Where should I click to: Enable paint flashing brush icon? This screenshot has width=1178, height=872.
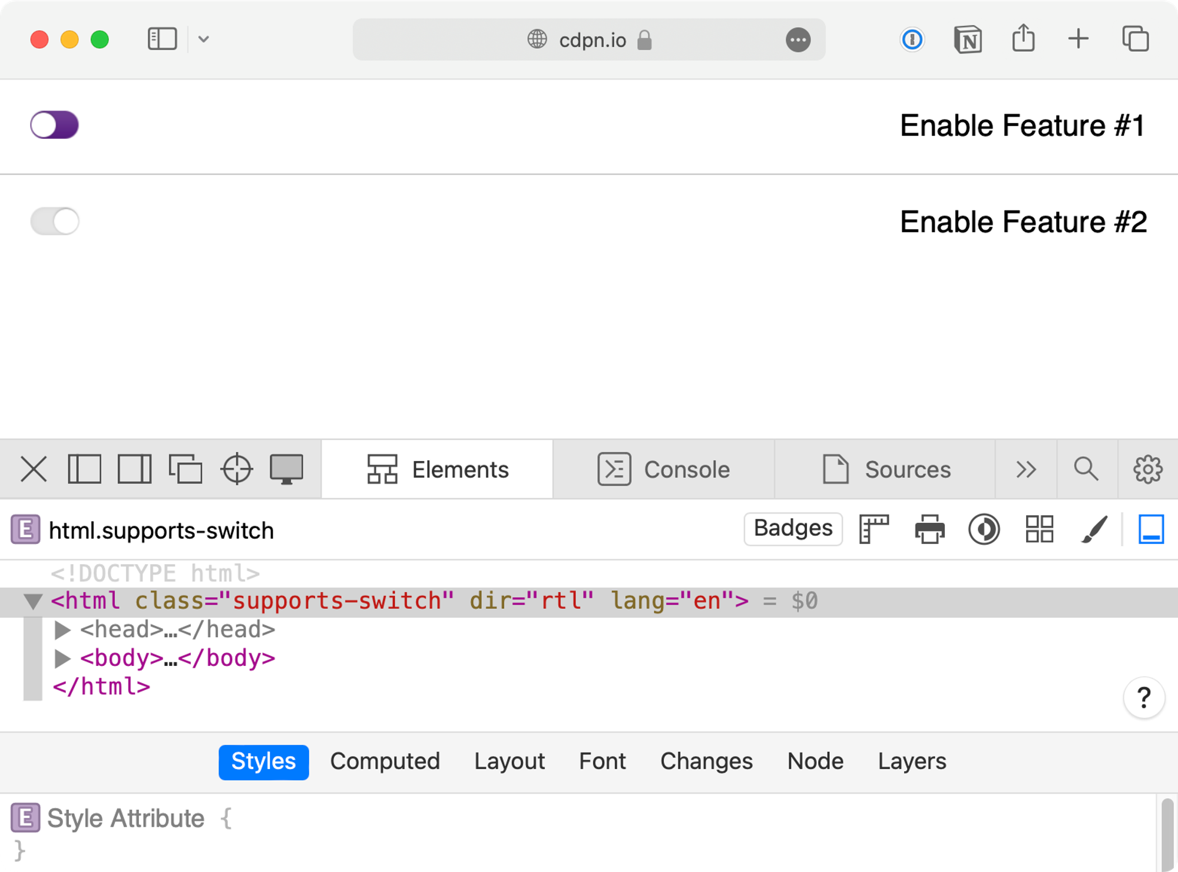click(1094, 529)
